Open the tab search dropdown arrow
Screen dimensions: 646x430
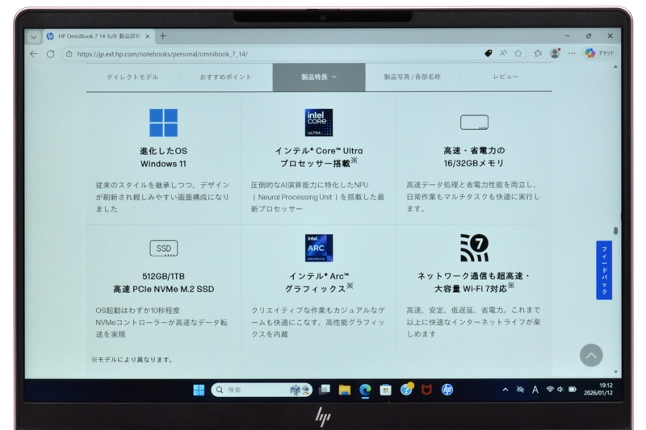[34, 36]
